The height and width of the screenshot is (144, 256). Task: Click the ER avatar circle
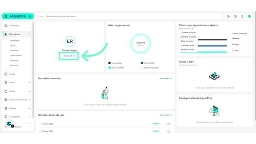pos(70,41)
